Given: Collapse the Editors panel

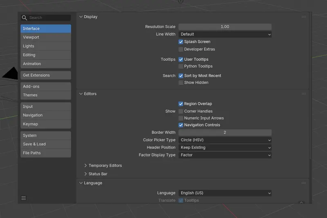Looking at the screenshot, I should coord(81,94).
